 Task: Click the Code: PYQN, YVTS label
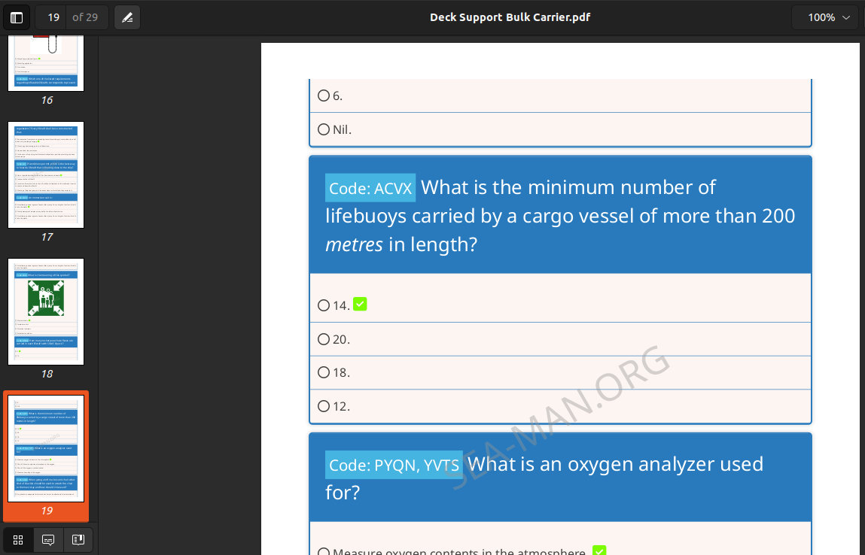(x=394, y=466)
